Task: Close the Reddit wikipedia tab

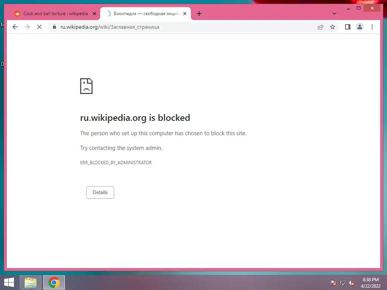Action: tap(94, 14)
